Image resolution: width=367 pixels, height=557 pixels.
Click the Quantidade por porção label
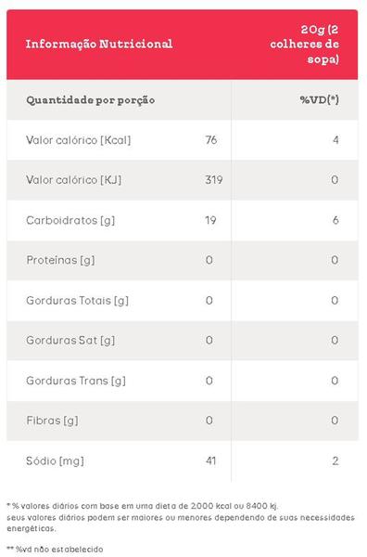click(91, 100)
